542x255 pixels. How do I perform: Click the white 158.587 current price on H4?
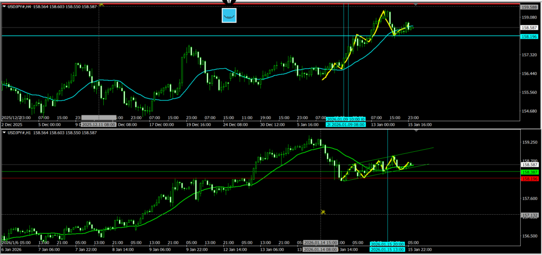coord(530,28)
